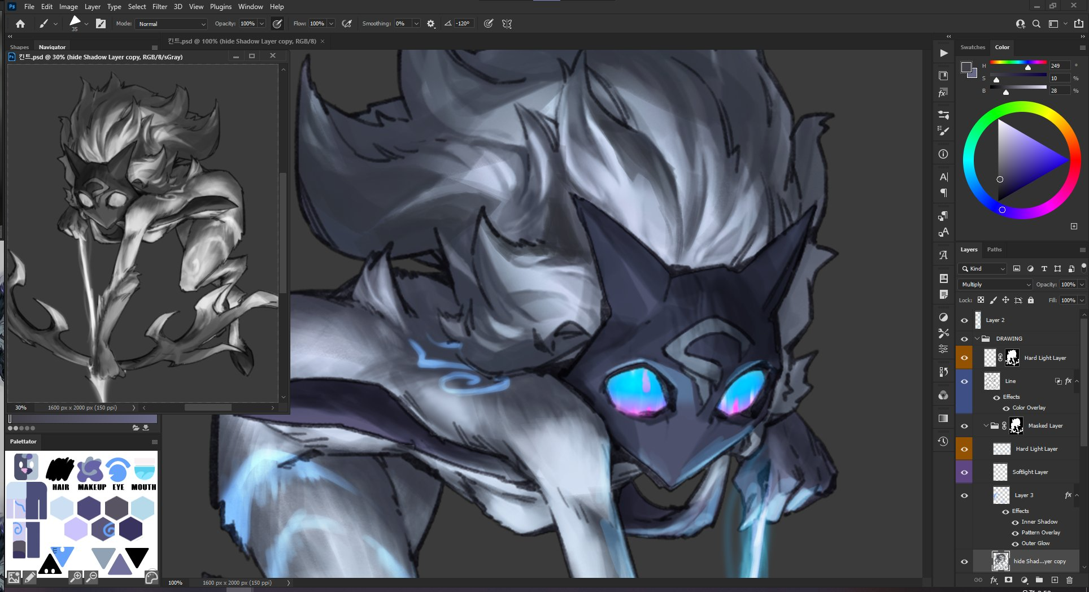Click Palettator zoom-in magnifier icon
1089x592 pixels.
(x=75, y=577)
